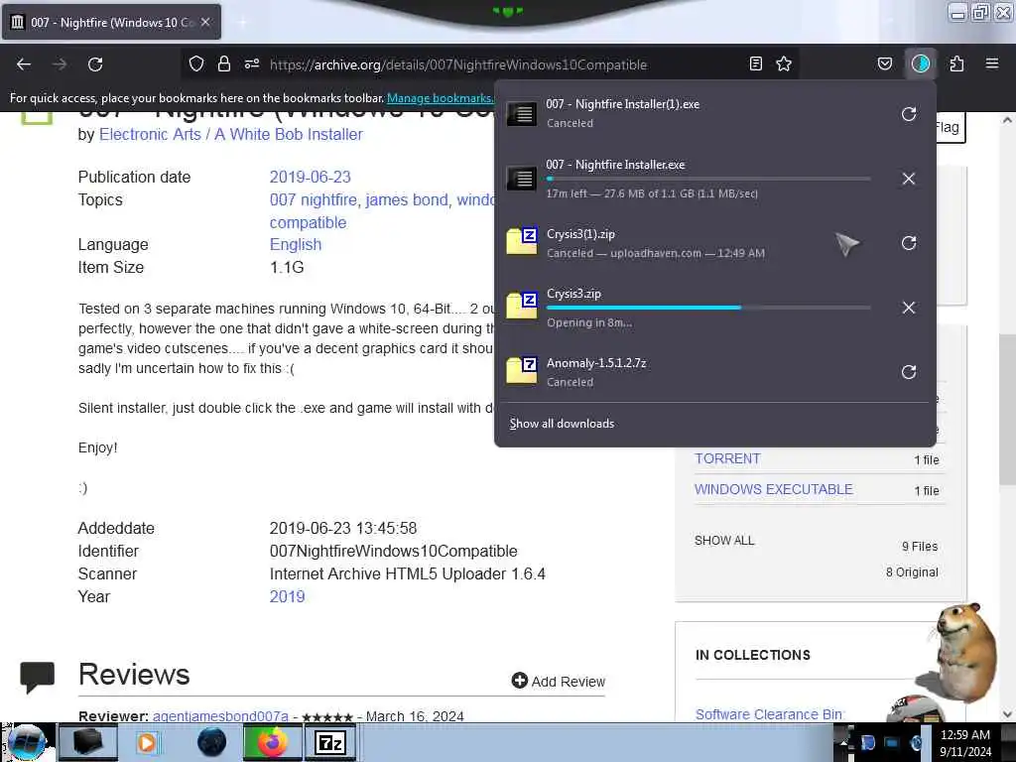Open the compatible topic link
1016x762 pixels.
point(308,222)
